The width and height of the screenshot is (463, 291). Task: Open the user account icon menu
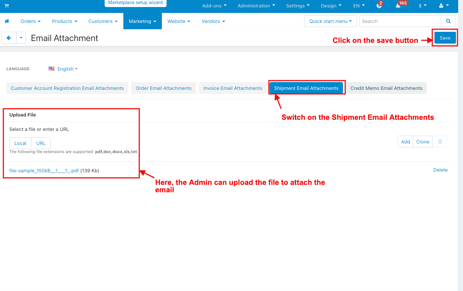(443, 6)
